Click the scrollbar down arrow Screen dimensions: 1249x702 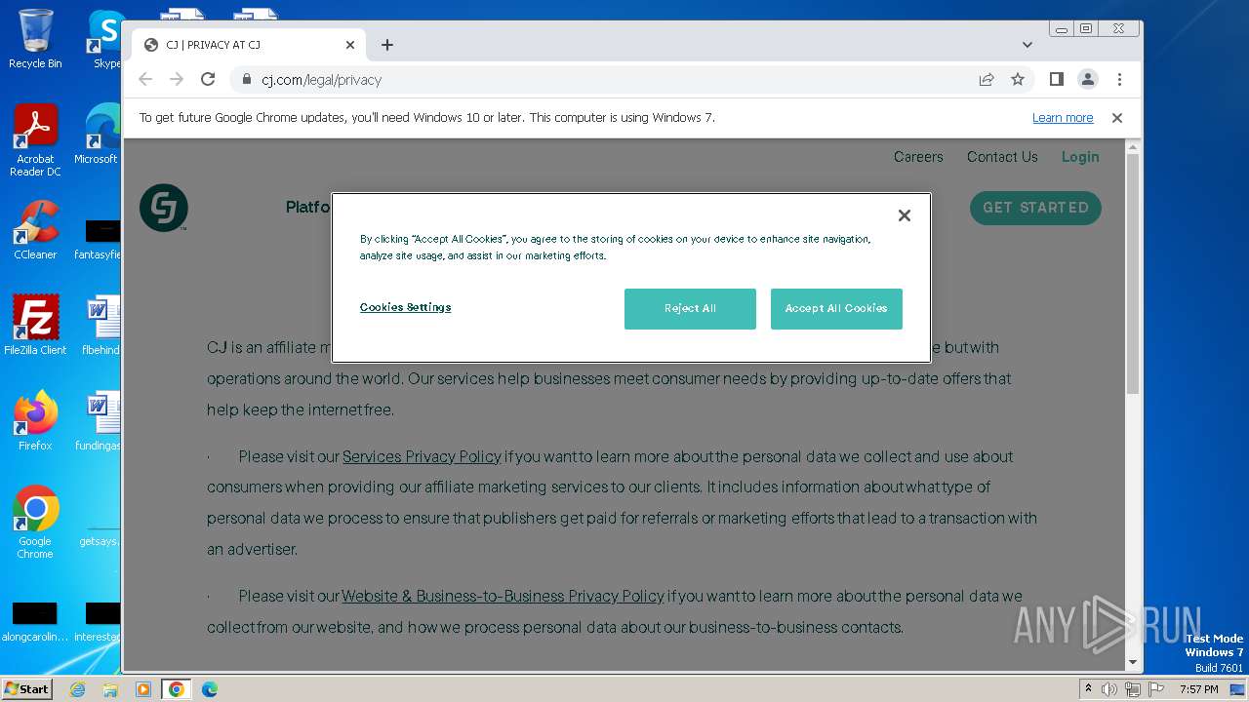pyautogui.click(x=1133, y=662)
